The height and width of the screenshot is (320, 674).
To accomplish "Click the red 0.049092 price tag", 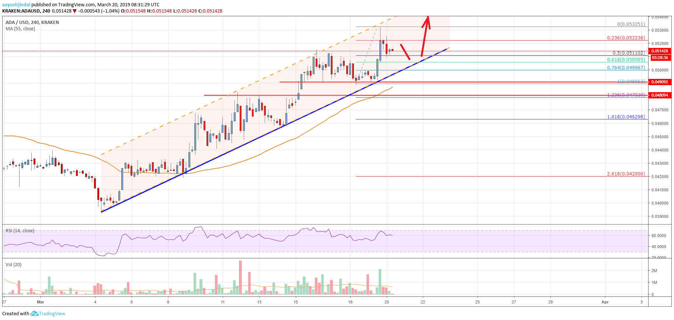I will pyautogui.click(x=660, y=82).
